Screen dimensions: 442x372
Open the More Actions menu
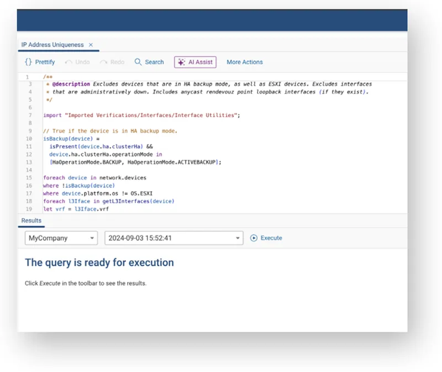click(244, 62)
